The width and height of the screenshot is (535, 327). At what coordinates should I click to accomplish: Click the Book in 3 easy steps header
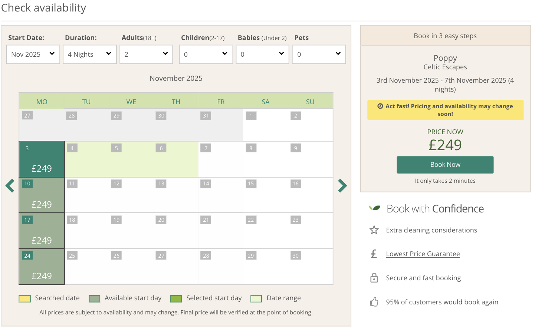[445, 36]
